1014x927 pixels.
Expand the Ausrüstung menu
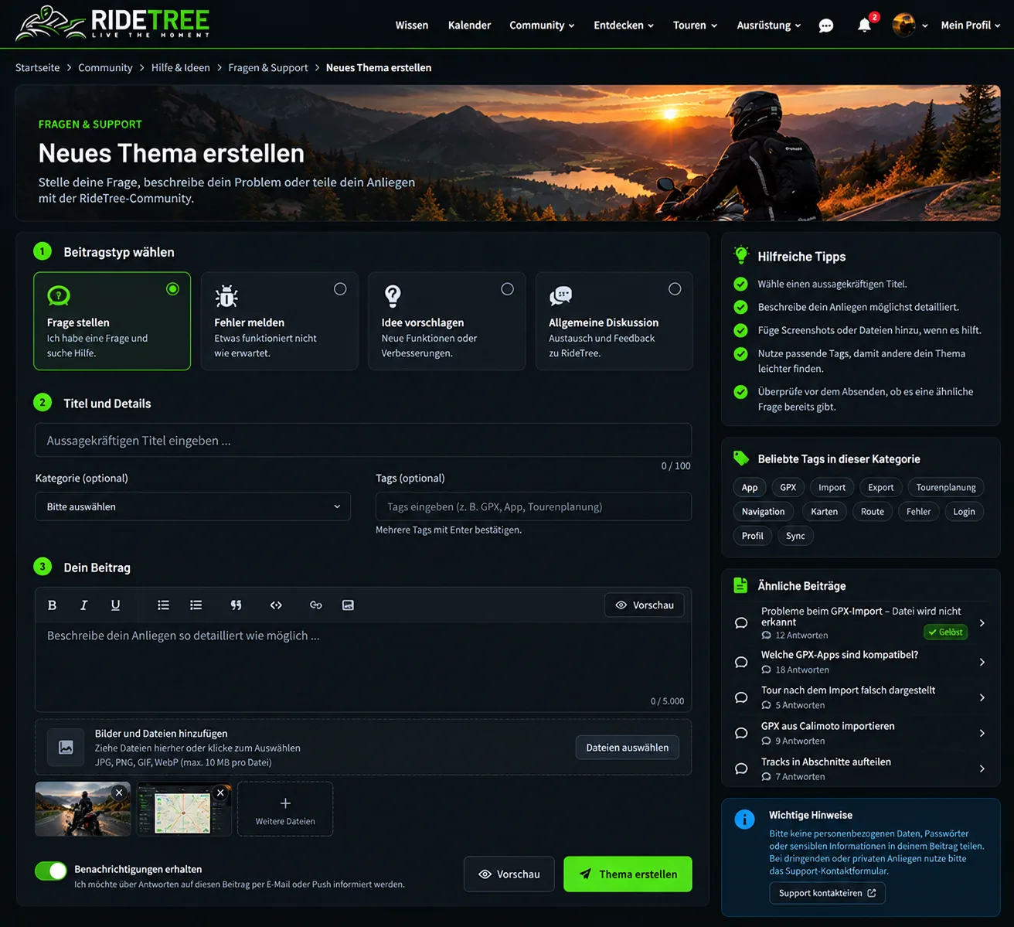[x=769, y=26]
